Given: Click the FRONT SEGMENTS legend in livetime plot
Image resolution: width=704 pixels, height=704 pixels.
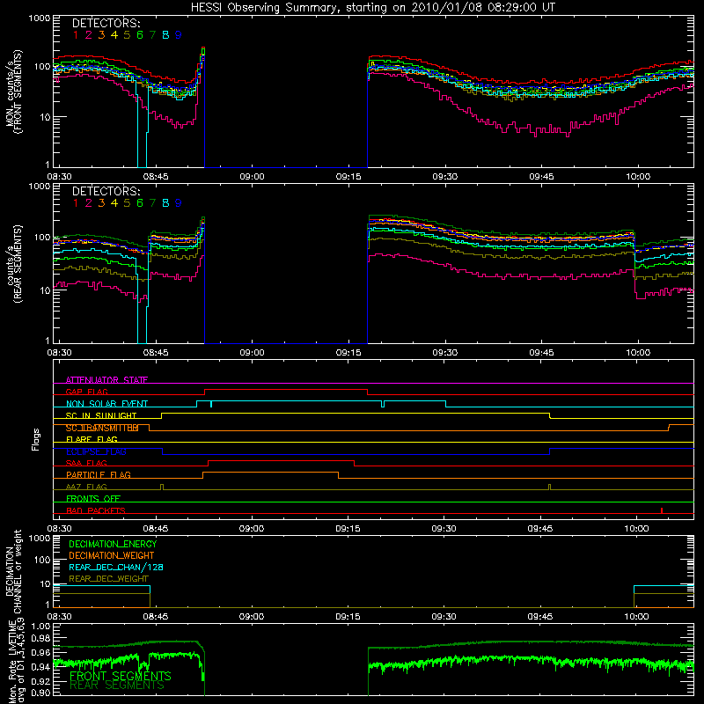Looking at the screenshot, I should pos(121,676).
